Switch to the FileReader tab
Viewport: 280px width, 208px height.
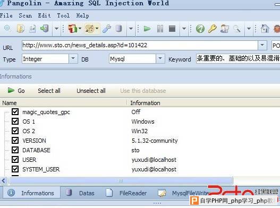[126, 193]
